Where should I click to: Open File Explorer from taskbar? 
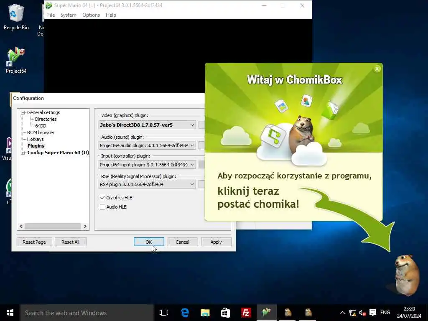205,313
